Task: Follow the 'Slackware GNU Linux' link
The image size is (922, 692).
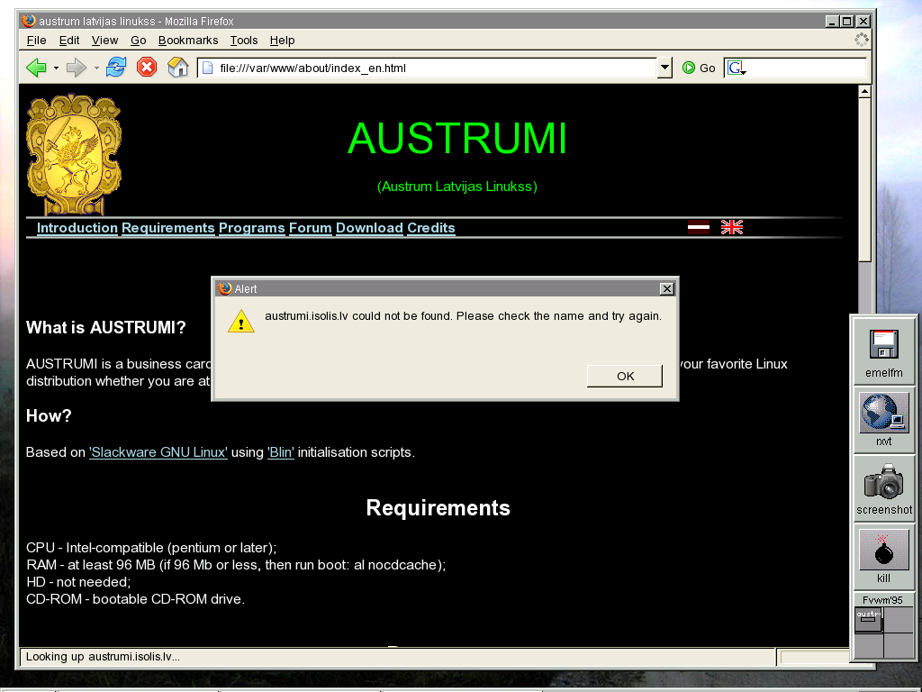Action: coord(158,452)
